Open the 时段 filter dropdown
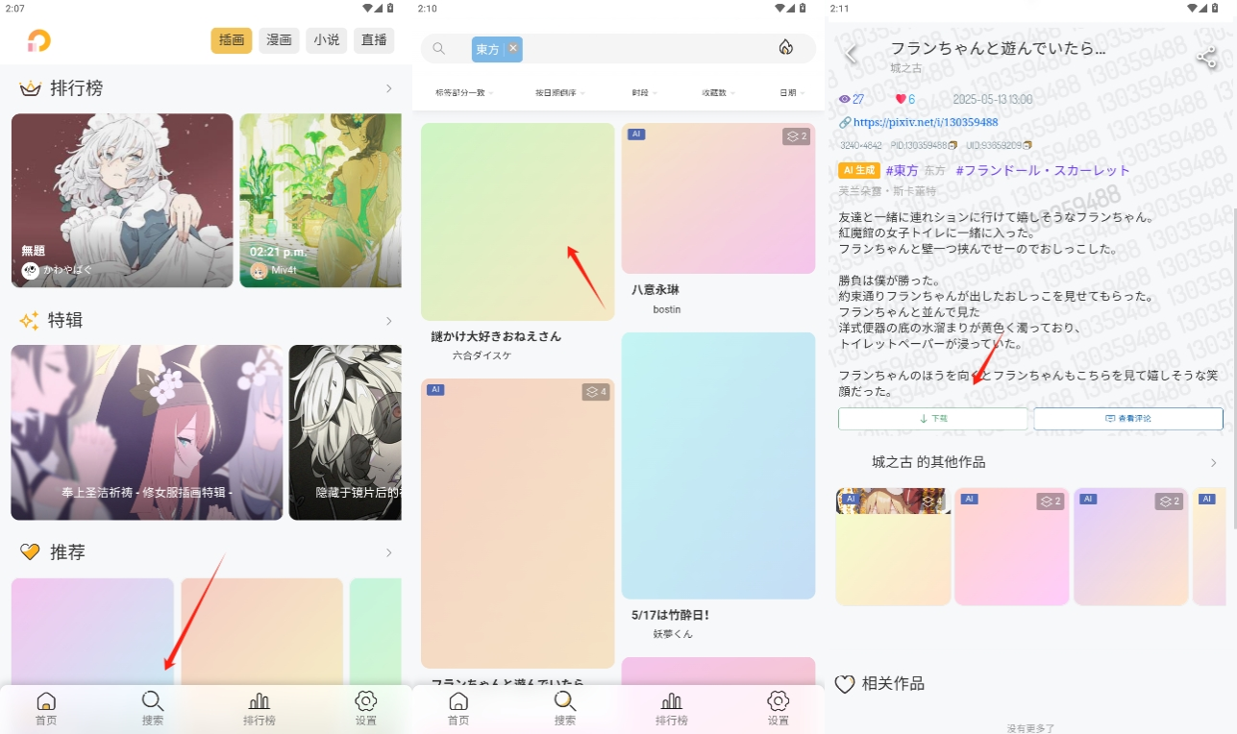 [x=643, y=93]
